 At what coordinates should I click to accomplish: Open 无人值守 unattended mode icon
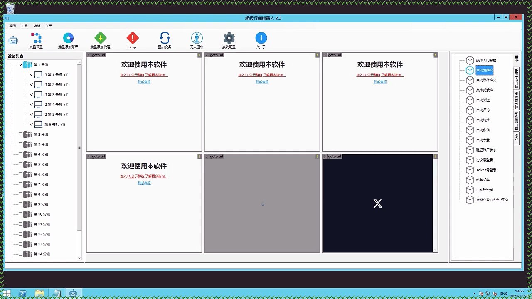click(197, 38)
